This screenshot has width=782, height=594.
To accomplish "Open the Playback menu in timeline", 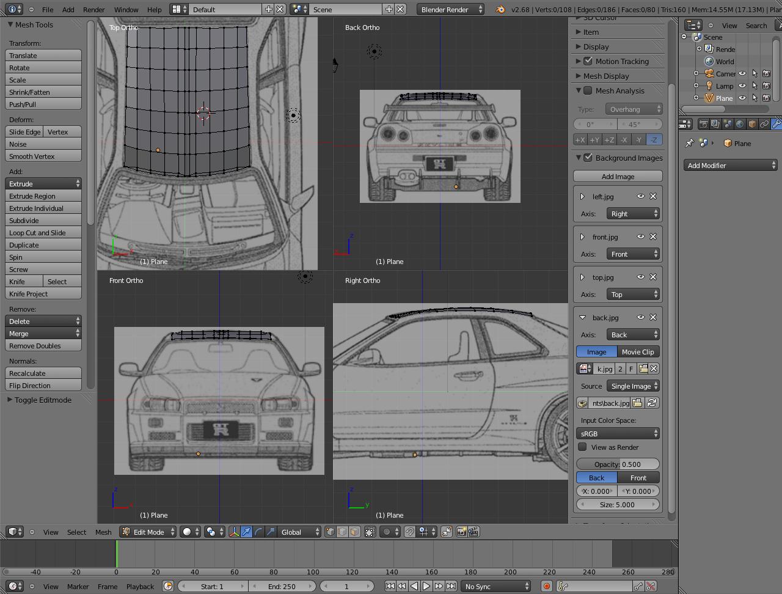I will [140, 586].
